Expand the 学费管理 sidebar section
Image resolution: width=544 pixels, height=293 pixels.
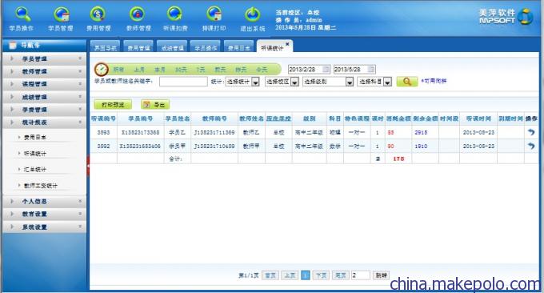(x=45, y=110)
